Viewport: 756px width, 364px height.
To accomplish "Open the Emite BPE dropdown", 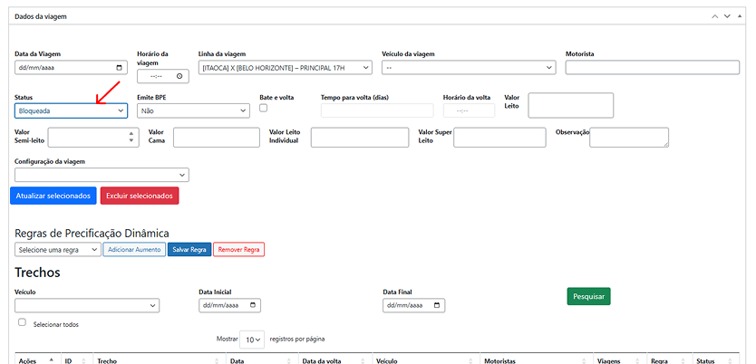I will (192, 110).
